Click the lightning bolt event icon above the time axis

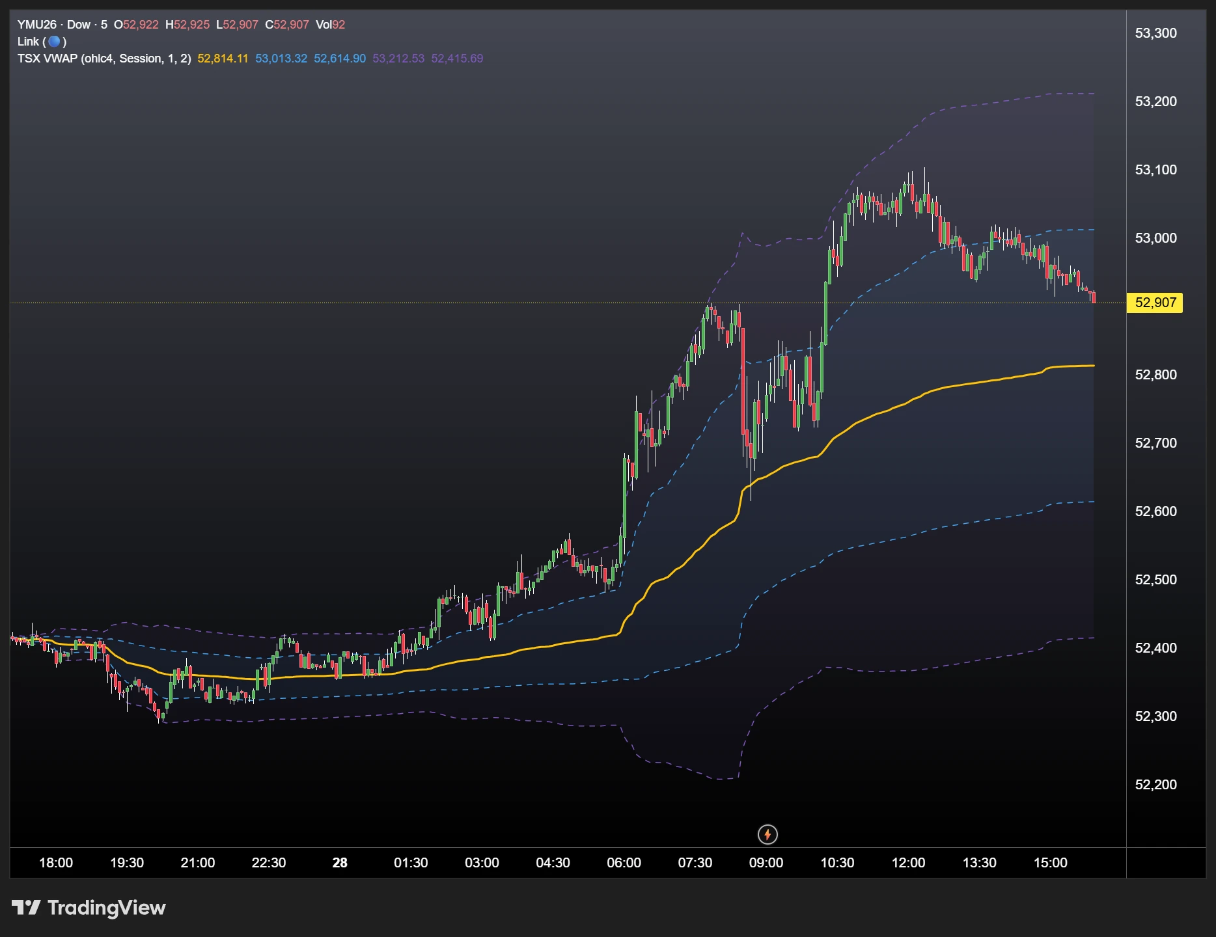[767, 834]
